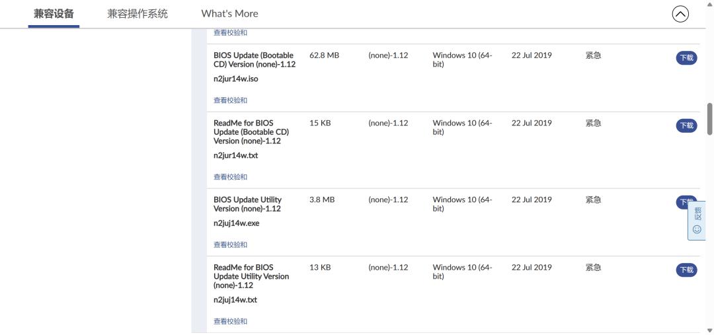Screen dimensions: 714x335
Task: Download the n2jur14w.iso BIOS Bootable CD
Action: coord(686,58)
